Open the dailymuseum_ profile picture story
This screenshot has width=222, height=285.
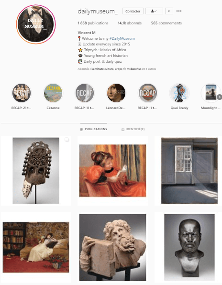pos(36,24)
